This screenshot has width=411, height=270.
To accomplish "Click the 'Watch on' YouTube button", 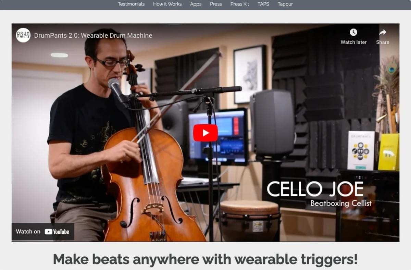I will click(43, 232).
